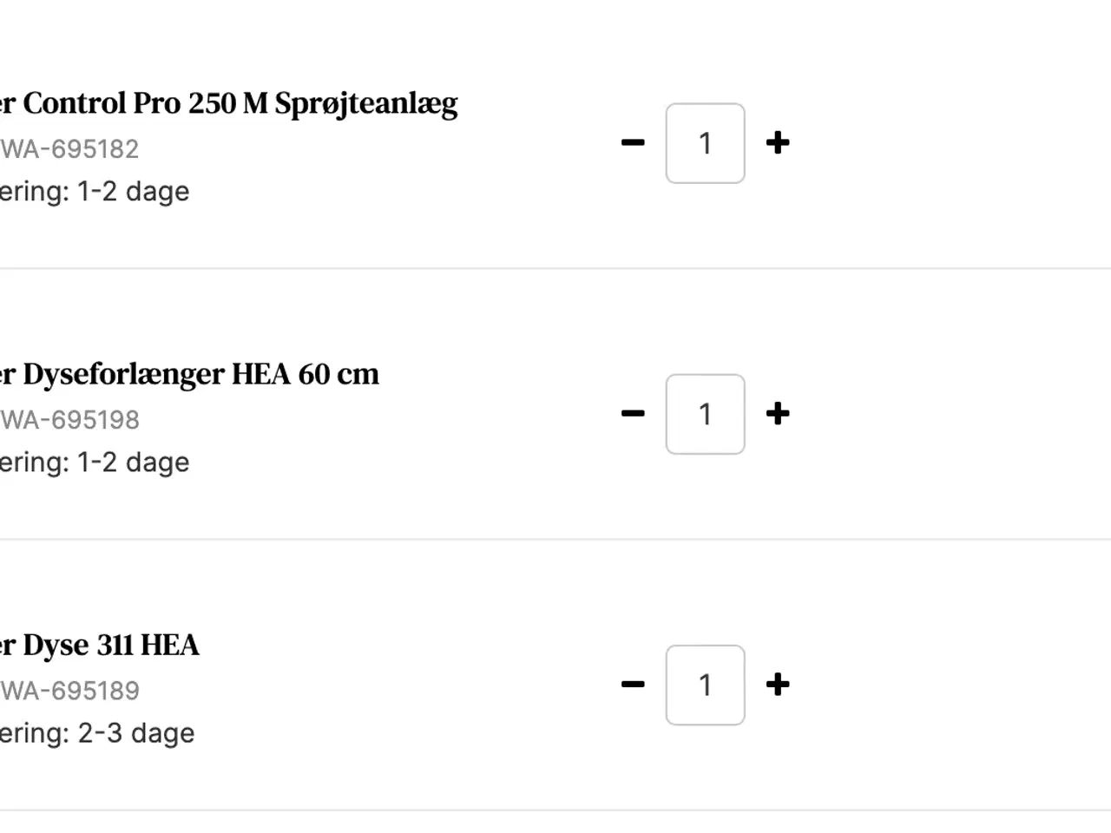Click the minus icon for Dyseforlænger HEA 60 cm
The image size is (1111, 833).
(633, 414)
